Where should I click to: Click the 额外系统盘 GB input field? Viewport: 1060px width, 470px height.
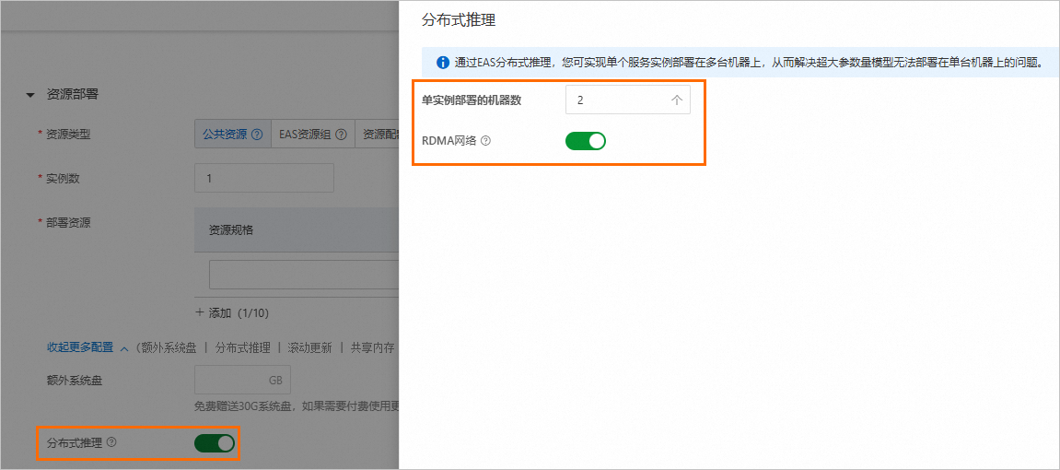tap(243, 380)
